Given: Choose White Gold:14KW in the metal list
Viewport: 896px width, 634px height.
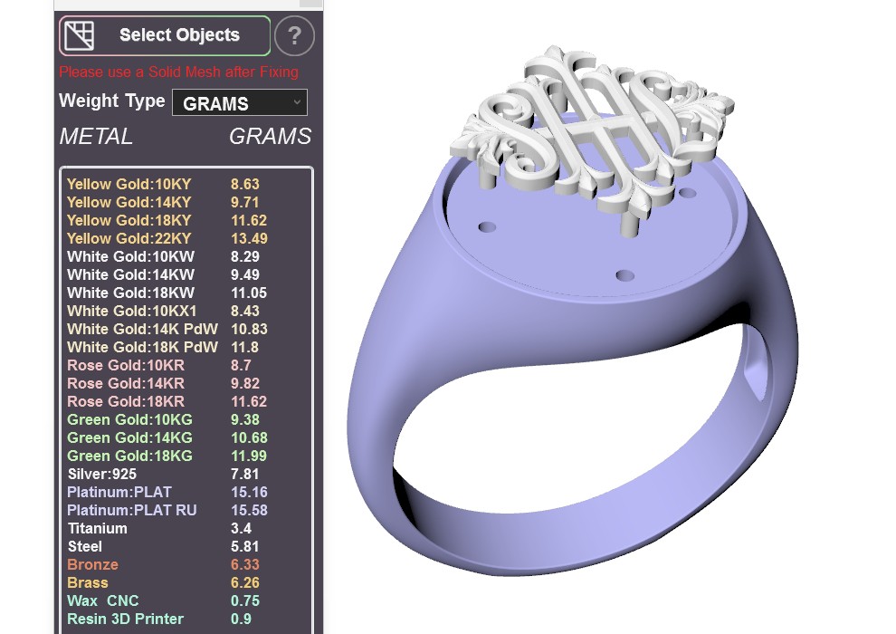Looking at the screenshot, I should coord(186,274).
